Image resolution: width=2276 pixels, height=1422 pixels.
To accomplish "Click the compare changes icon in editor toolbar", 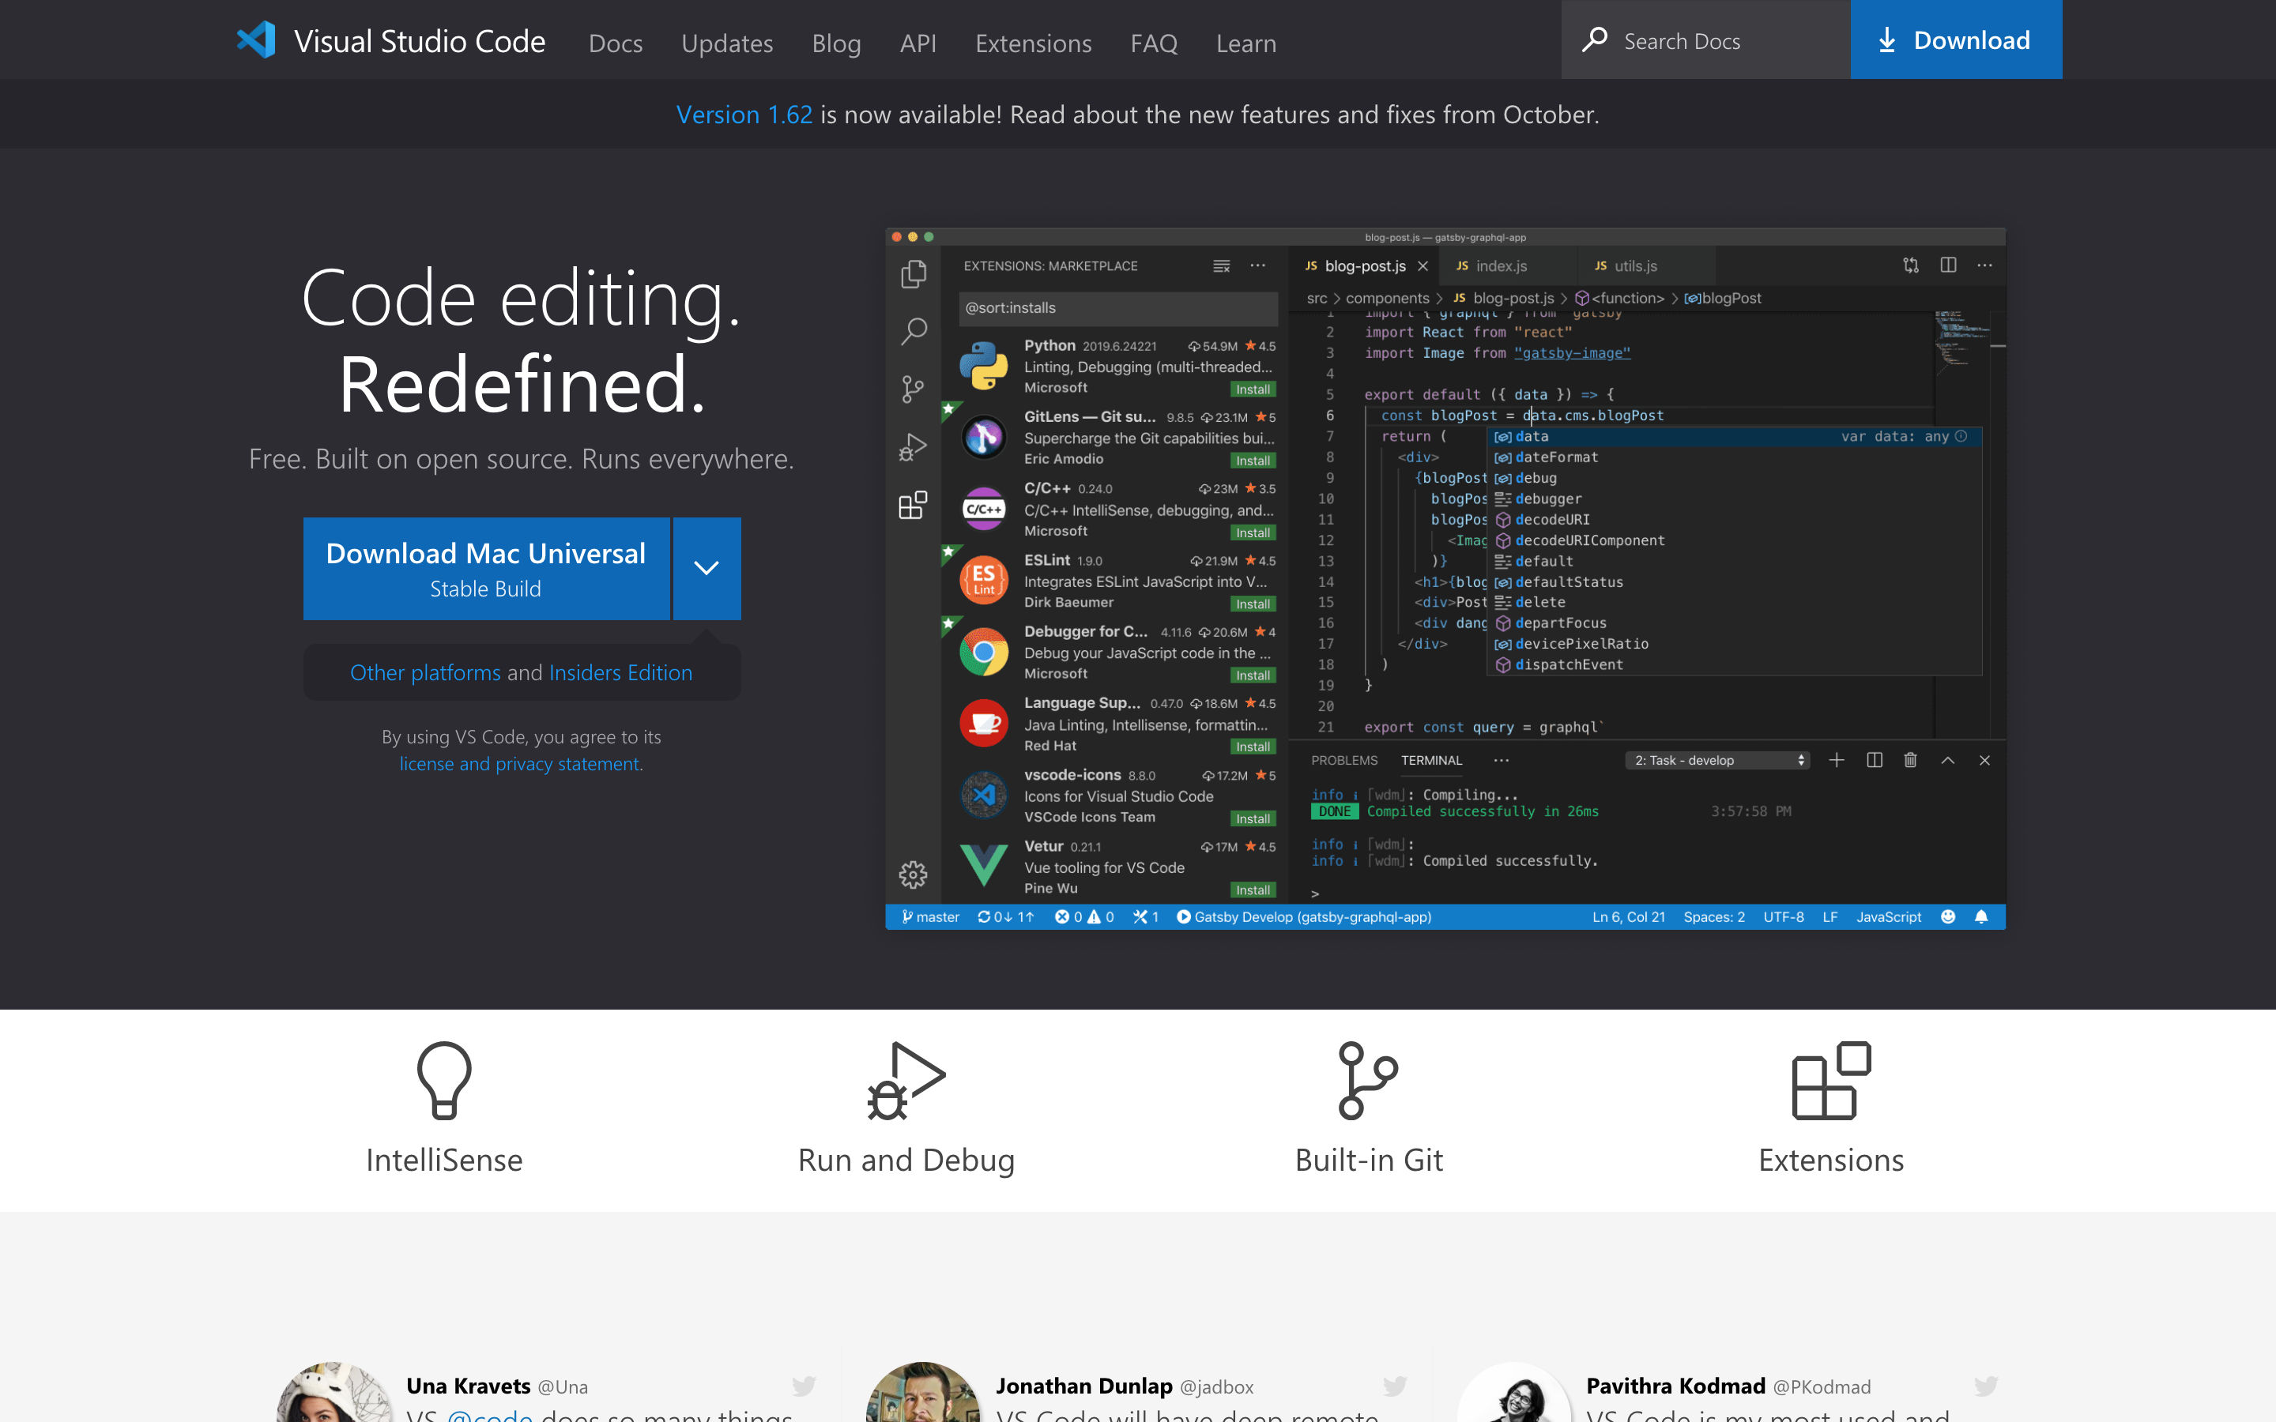I will coord(1910,265).
